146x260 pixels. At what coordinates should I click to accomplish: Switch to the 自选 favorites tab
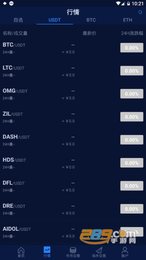(x=18, y=20)
